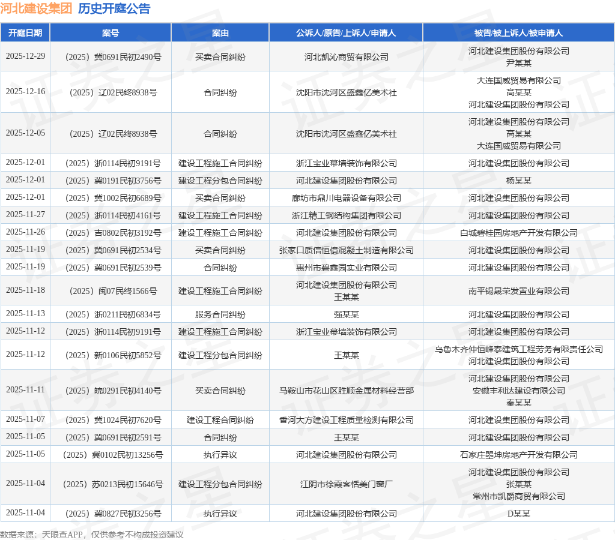Image resolution: width=615 pixels, height=540 pixels.
Task: Click case number 浙0211民初6834号
Action: point(113,314)
